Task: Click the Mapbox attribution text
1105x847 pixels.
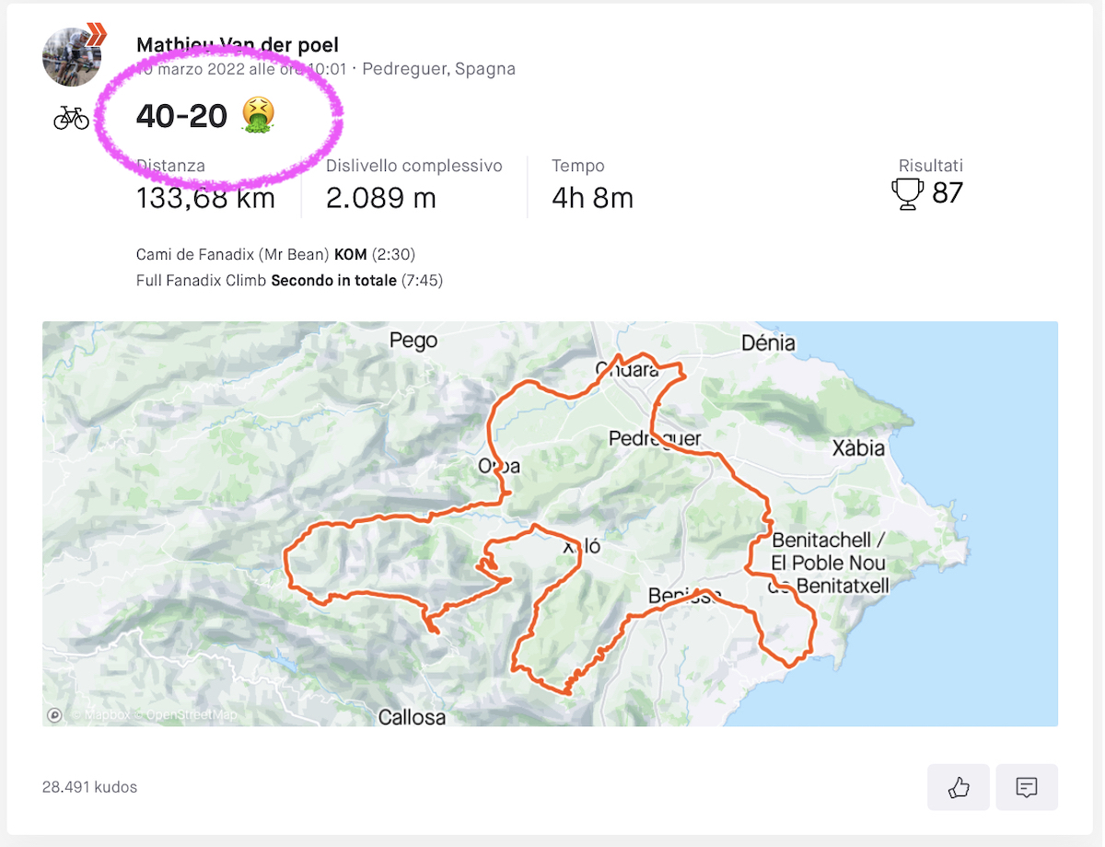Action: [103, 714]
